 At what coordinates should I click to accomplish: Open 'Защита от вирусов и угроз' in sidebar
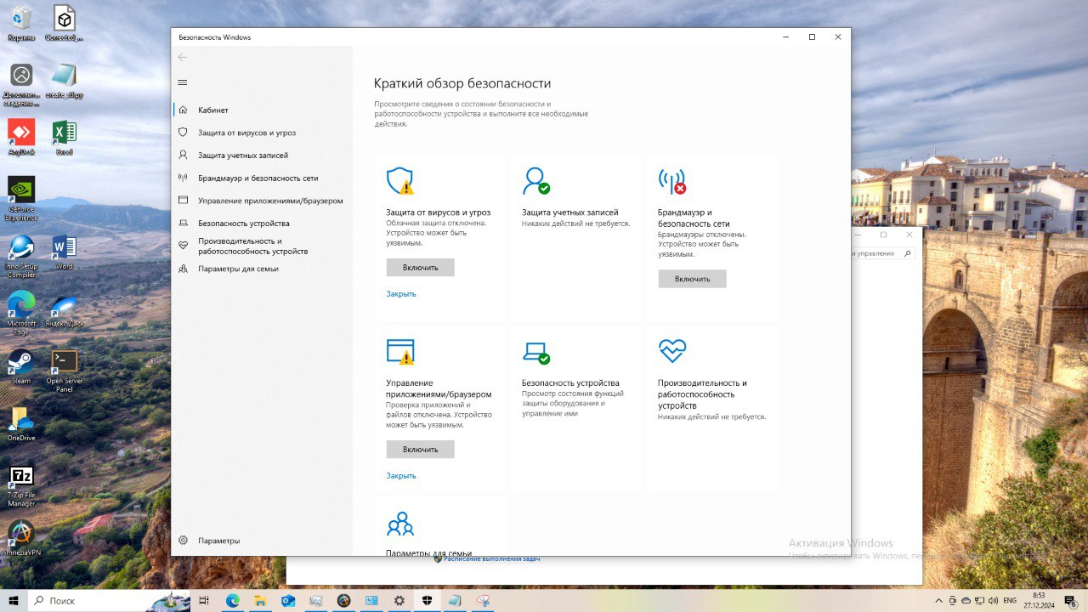[x=246, y=133]
